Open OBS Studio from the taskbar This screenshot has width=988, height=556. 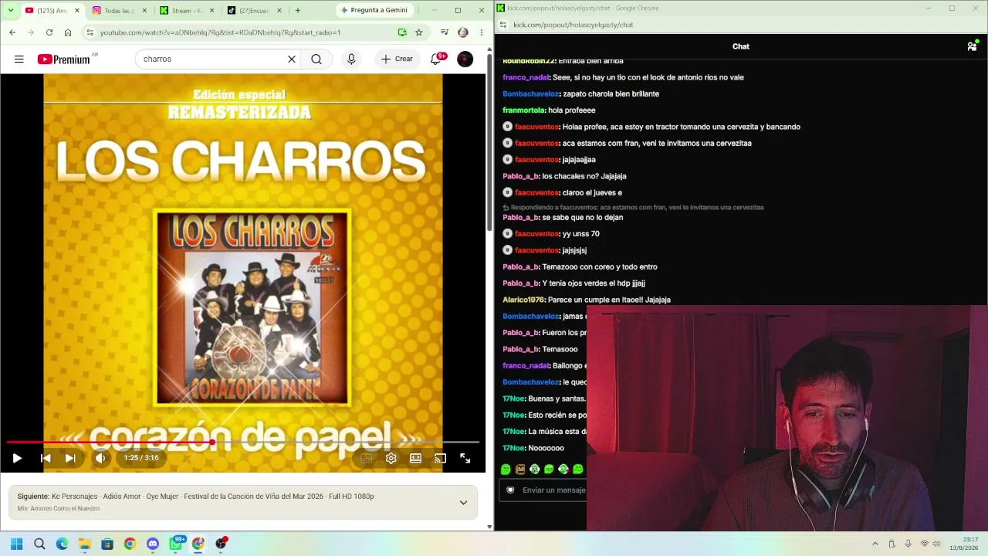tap(222, 544)
